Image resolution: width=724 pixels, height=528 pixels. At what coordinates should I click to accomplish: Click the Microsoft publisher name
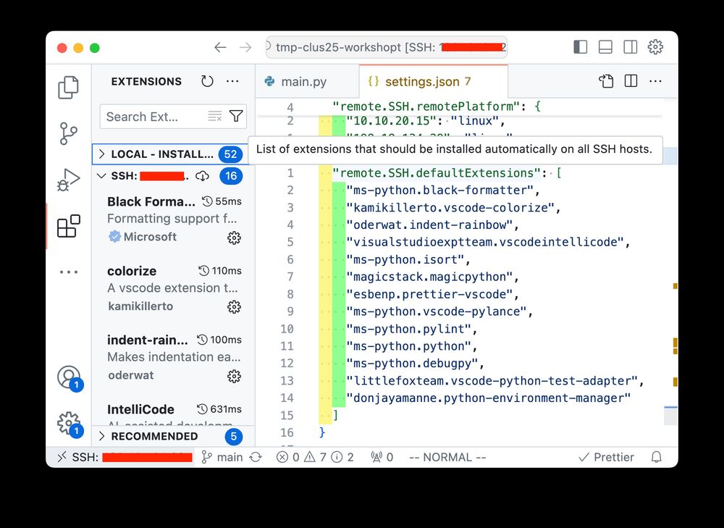coord(150,237)
